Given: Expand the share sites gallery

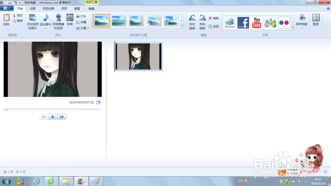Looking at the screenshot, I should tap(293, 27).
